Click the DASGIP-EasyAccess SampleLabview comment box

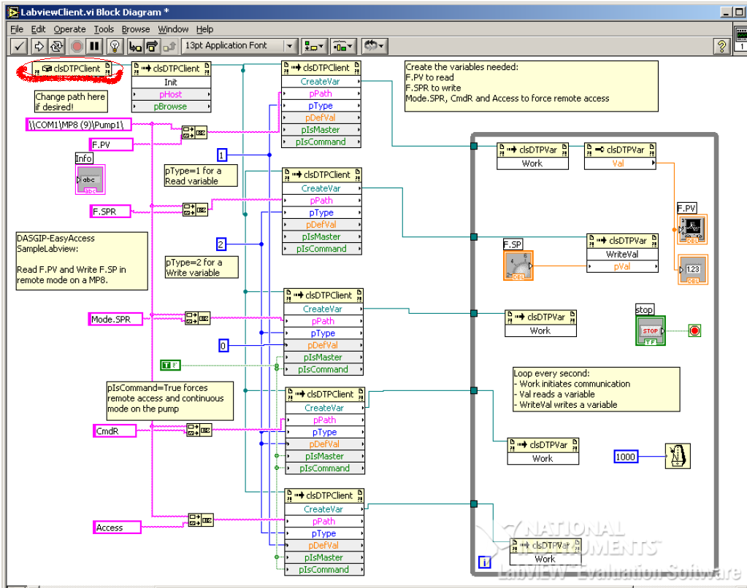[82, 261]
